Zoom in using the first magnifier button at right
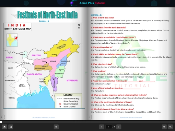This screenshot has height=131, width=175. (164, 127)
